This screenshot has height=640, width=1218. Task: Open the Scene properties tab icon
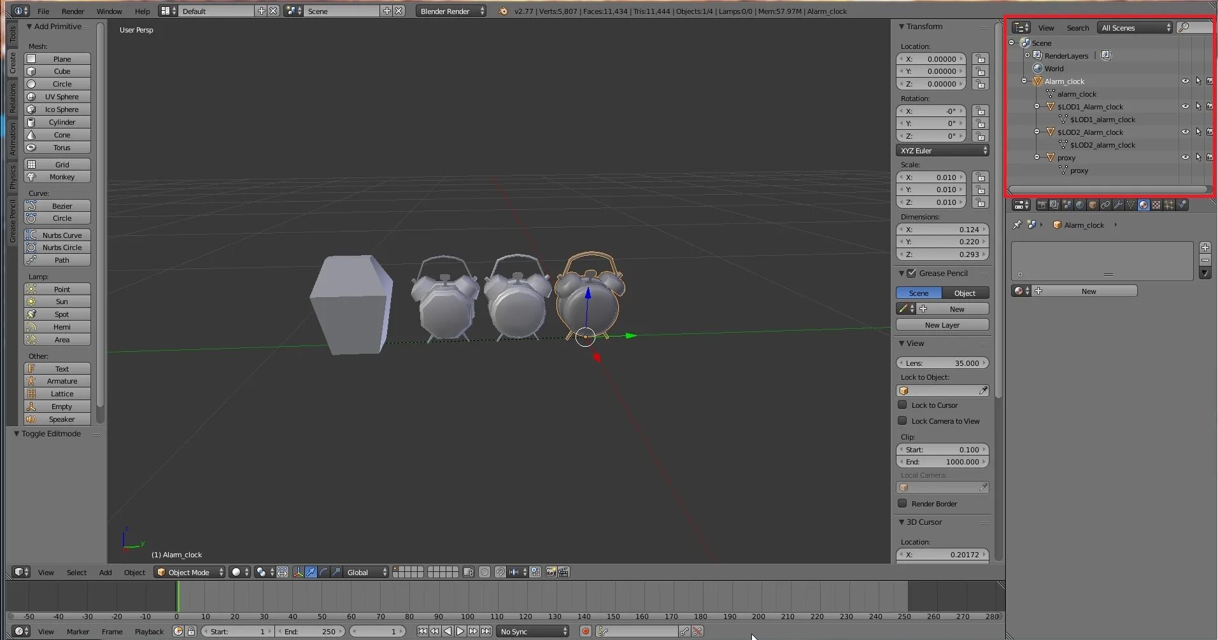click(x=1067, y=205)
